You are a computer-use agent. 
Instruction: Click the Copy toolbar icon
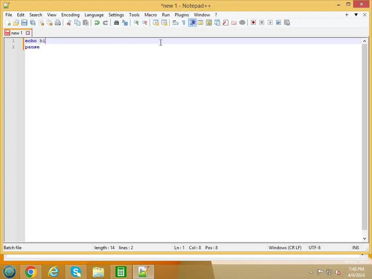coord(77,23)
